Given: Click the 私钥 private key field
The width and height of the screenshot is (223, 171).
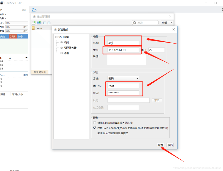Looking at the screenshot, I should (x=128, y=100).
